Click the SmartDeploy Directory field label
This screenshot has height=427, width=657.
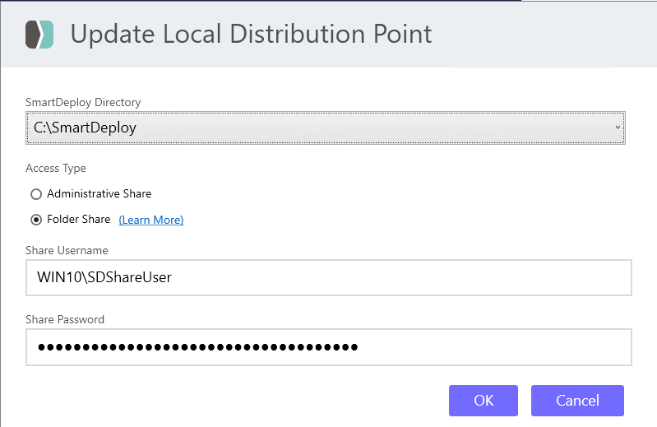point(83,102)
